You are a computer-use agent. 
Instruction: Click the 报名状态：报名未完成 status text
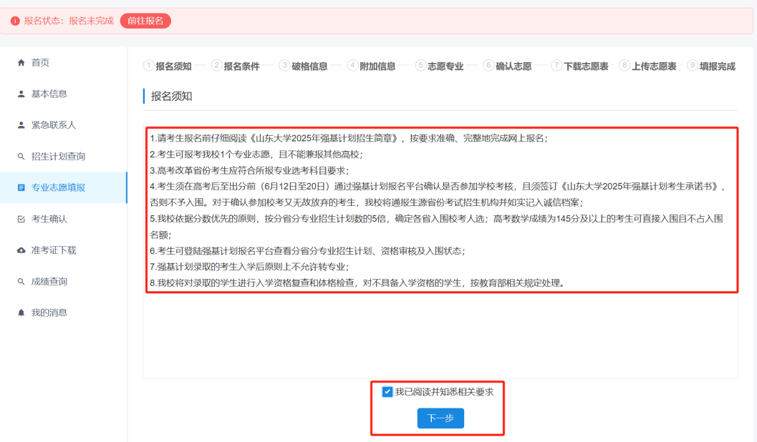(69, 21)
